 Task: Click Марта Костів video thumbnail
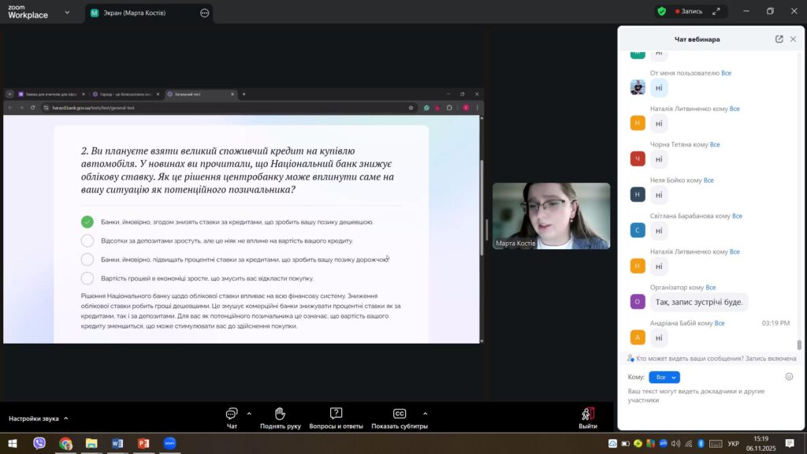[x=551, y=216]
